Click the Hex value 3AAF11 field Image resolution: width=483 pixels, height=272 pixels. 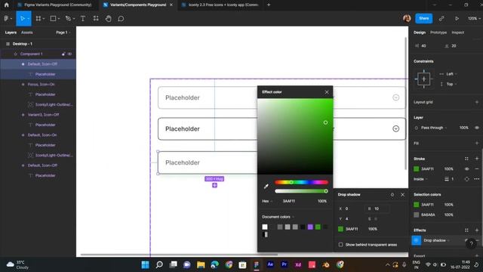289,201
